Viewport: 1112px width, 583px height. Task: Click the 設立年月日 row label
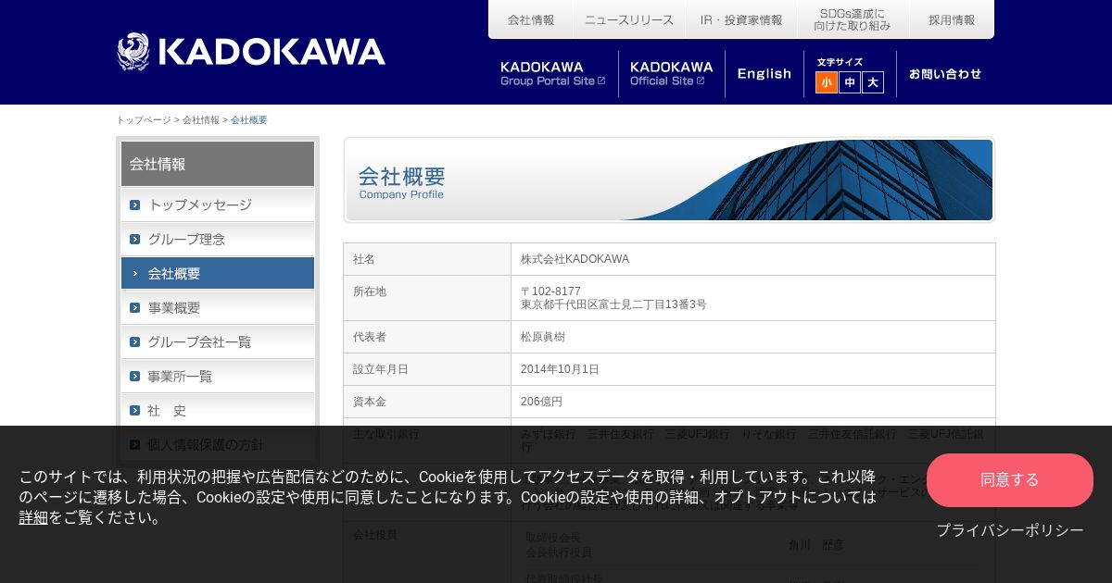tap(381, 369)
